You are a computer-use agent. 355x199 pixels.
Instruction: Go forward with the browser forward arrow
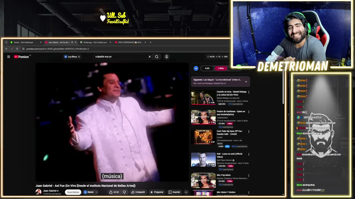(x=12, y=49)
